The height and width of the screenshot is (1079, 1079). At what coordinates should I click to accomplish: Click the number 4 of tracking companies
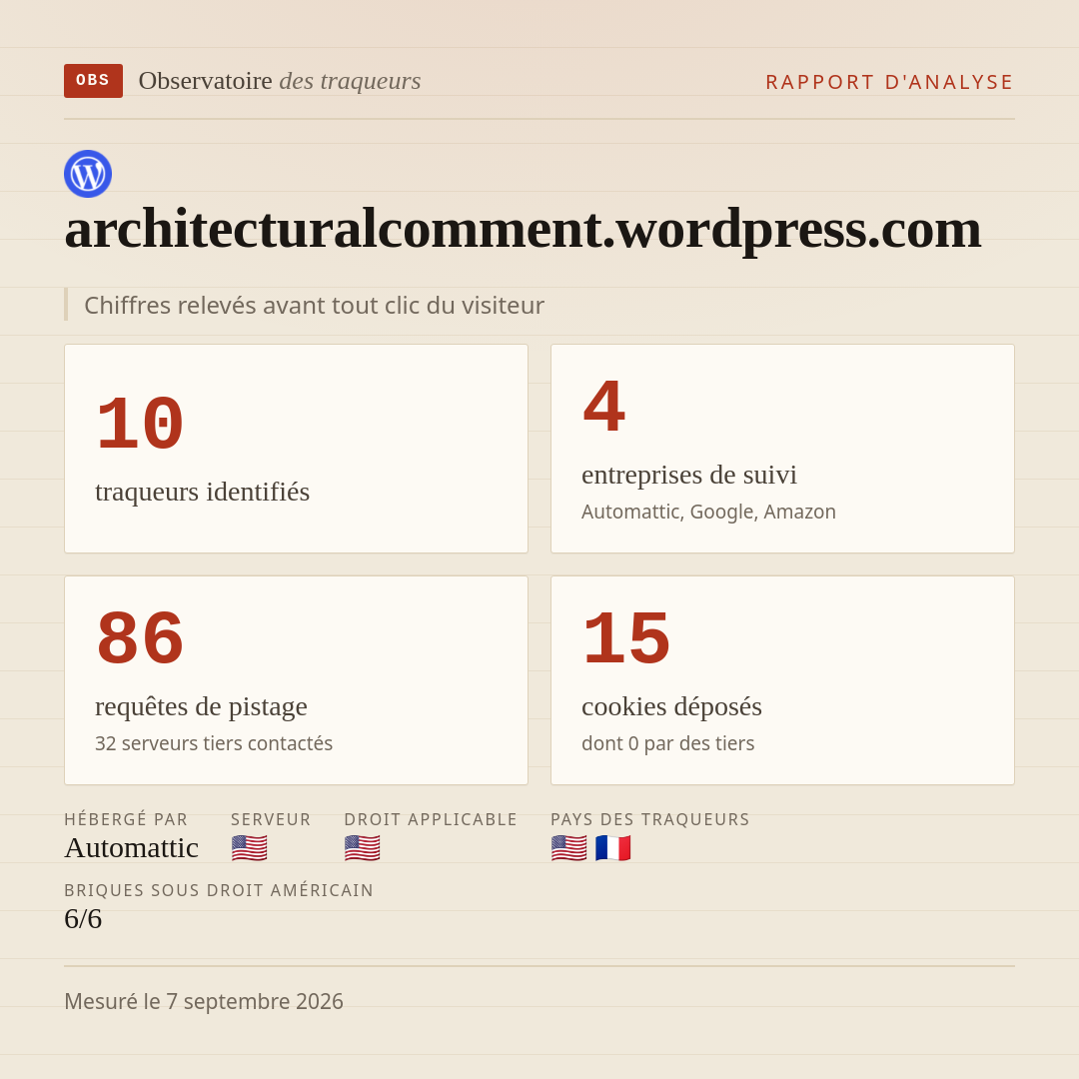[604, 406]
